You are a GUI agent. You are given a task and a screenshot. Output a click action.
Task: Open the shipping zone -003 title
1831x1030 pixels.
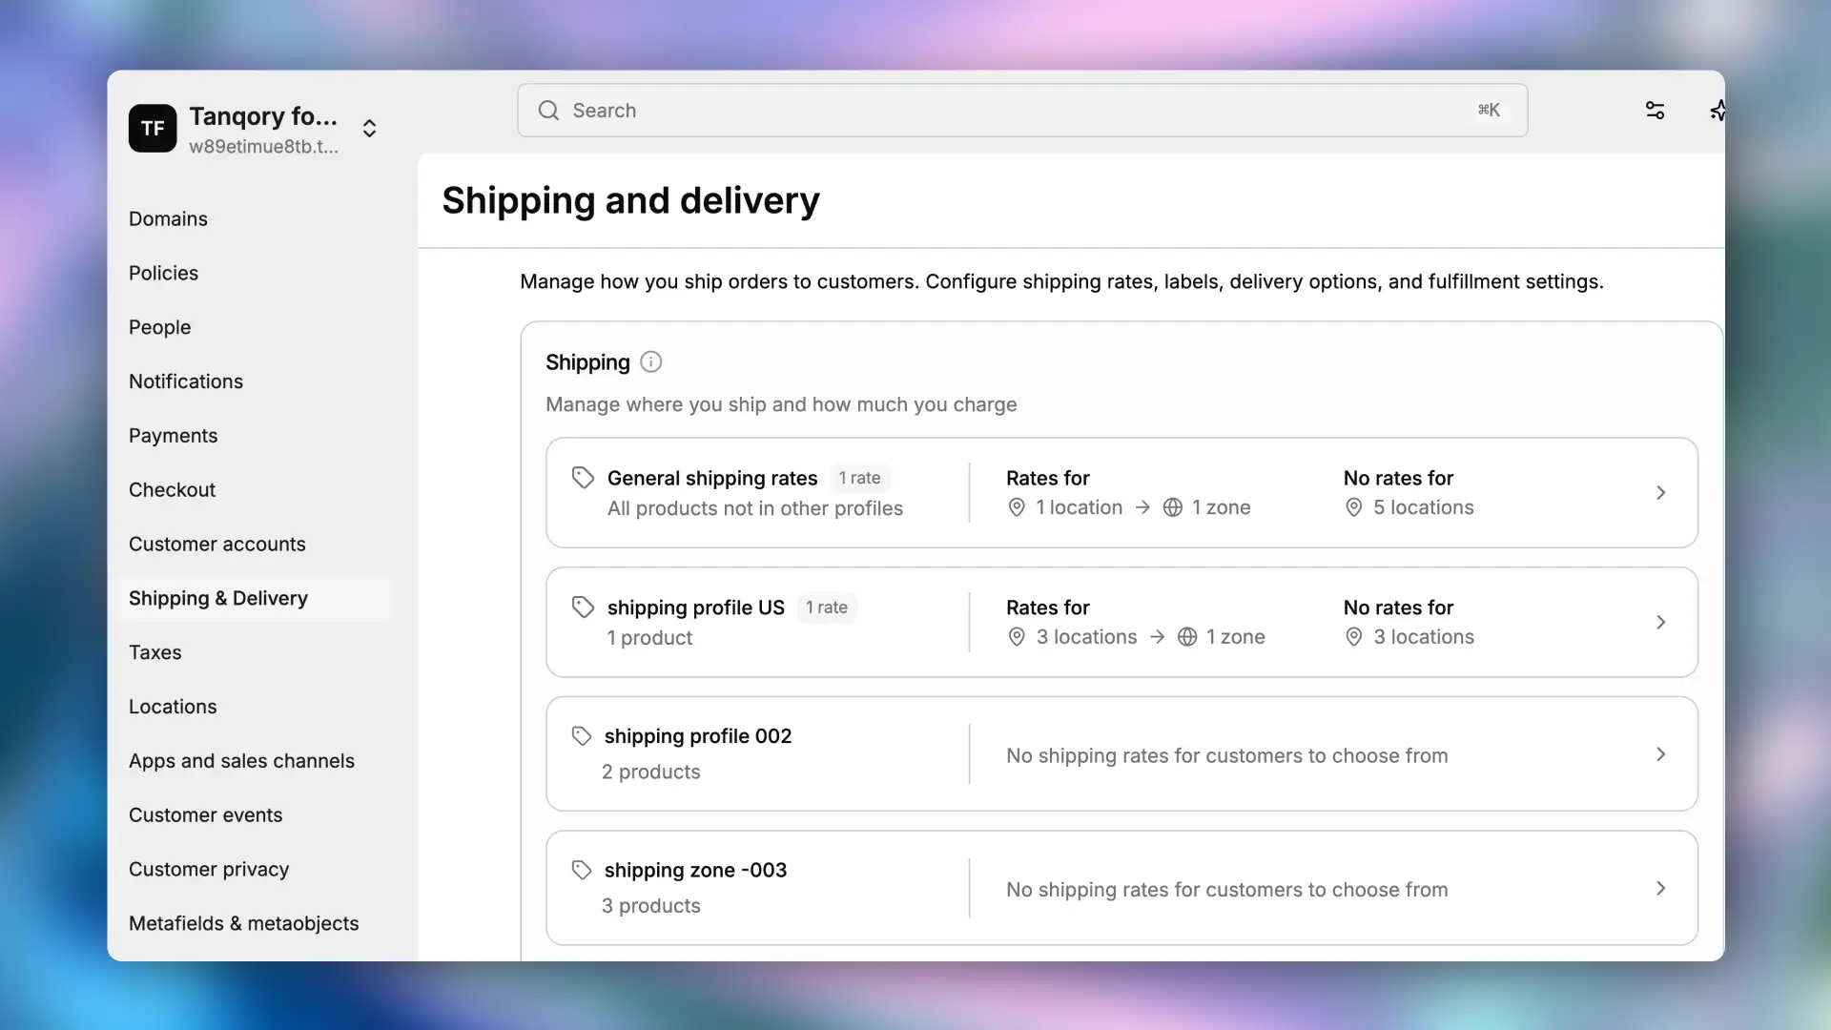[695, 870]
